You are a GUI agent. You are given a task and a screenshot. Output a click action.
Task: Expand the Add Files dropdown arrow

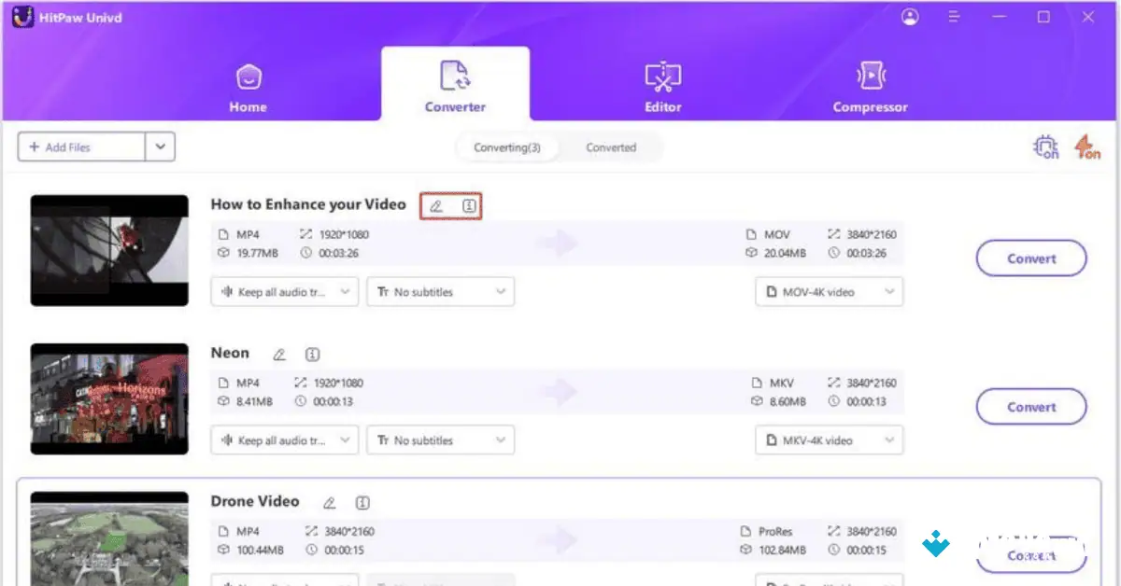click(x=160, y=146)
